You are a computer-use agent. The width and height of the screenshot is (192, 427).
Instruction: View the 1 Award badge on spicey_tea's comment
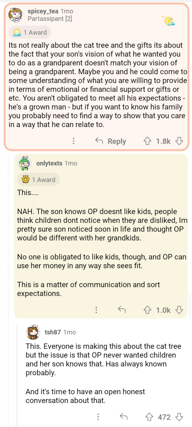tap(30, 32)
